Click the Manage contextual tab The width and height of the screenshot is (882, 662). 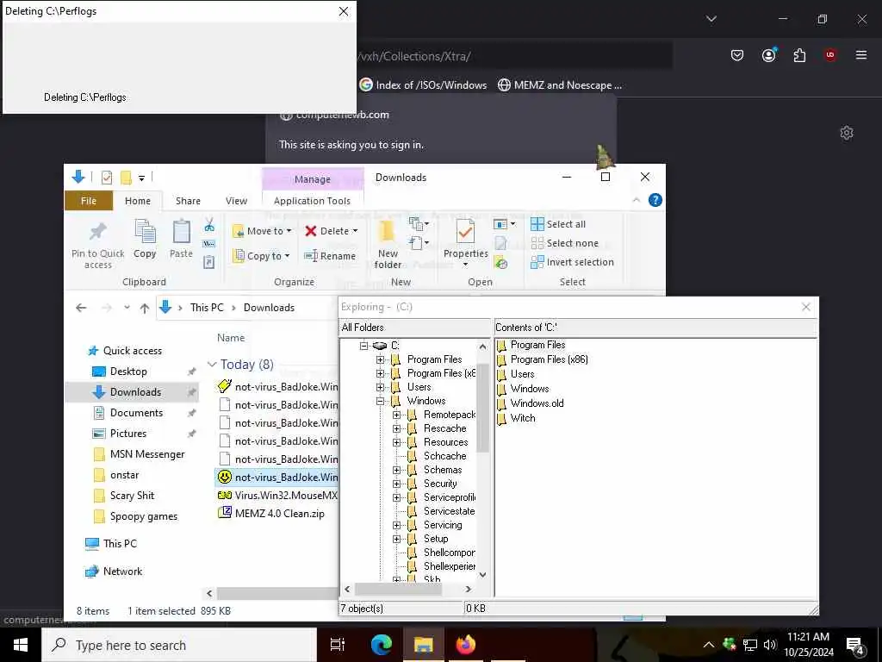pos(312,179)
